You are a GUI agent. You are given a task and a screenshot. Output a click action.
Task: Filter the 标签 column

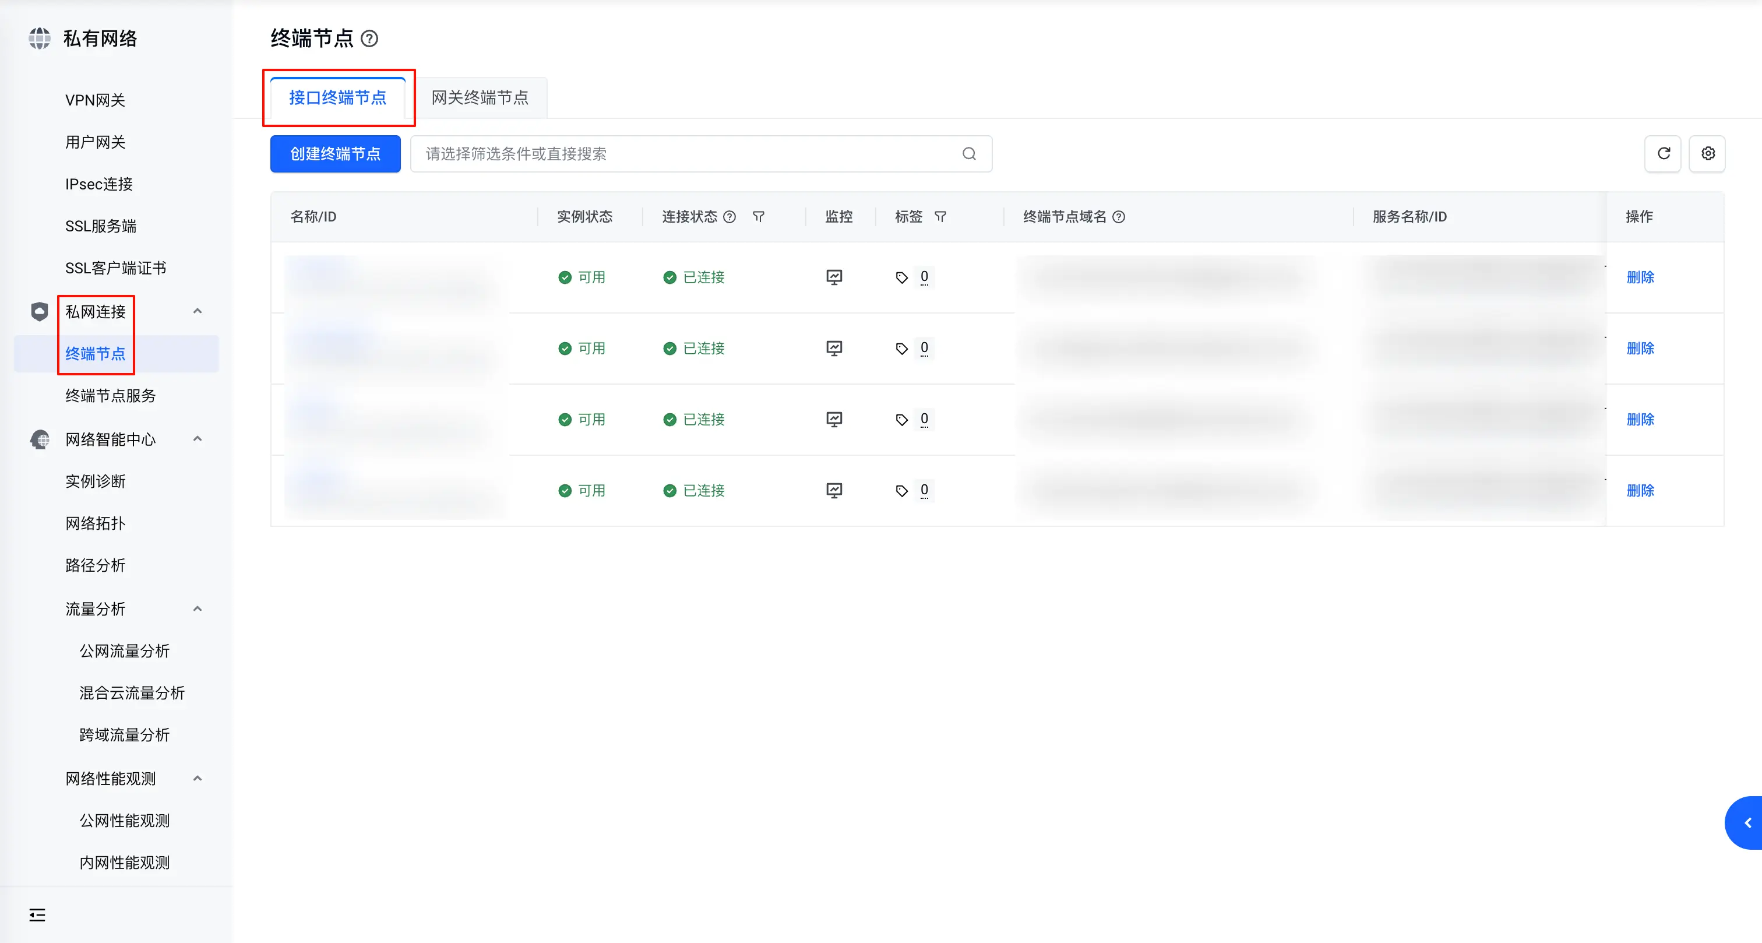(x=940, y=217)
